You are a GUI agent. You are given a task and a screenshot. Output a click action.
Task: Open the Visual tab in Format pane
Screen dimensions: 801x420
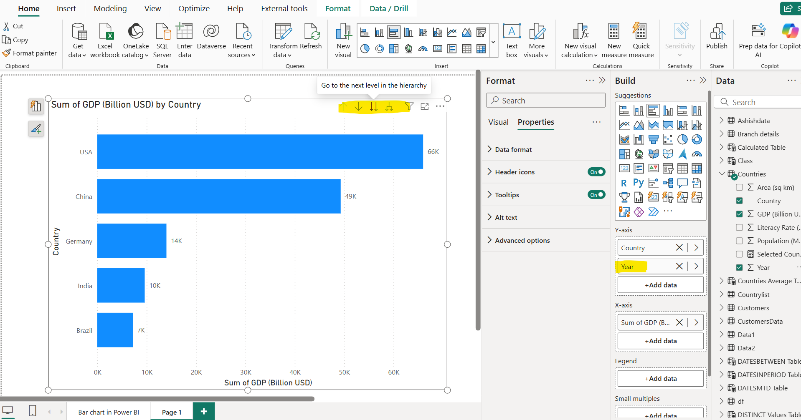click(x=498, y=122)
